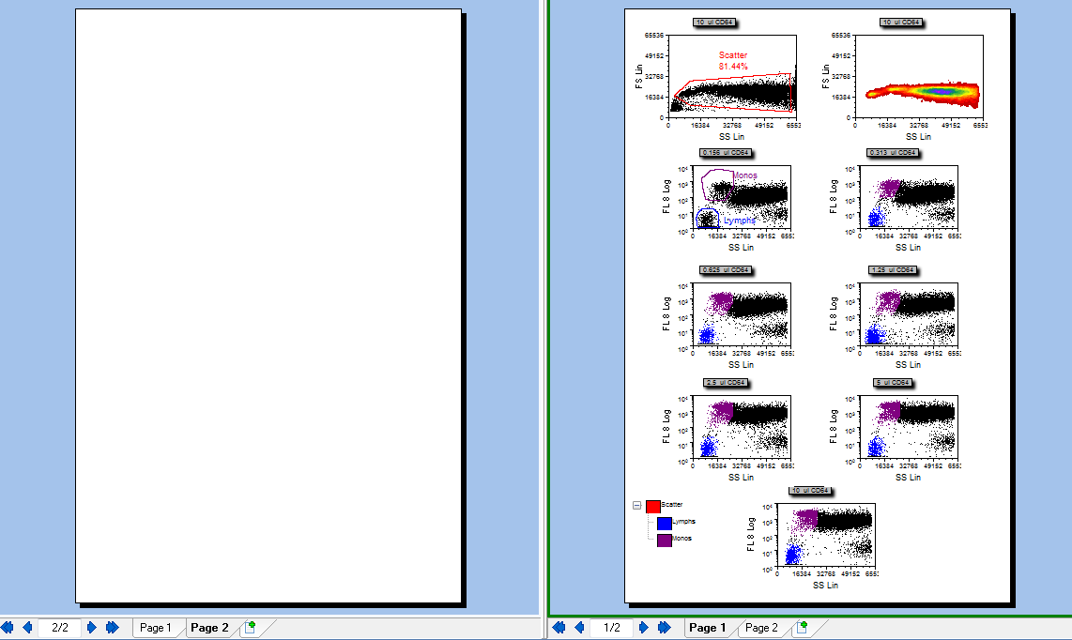Go to first page in right pane
1072x640 pixels.
[x=559, y=628]
